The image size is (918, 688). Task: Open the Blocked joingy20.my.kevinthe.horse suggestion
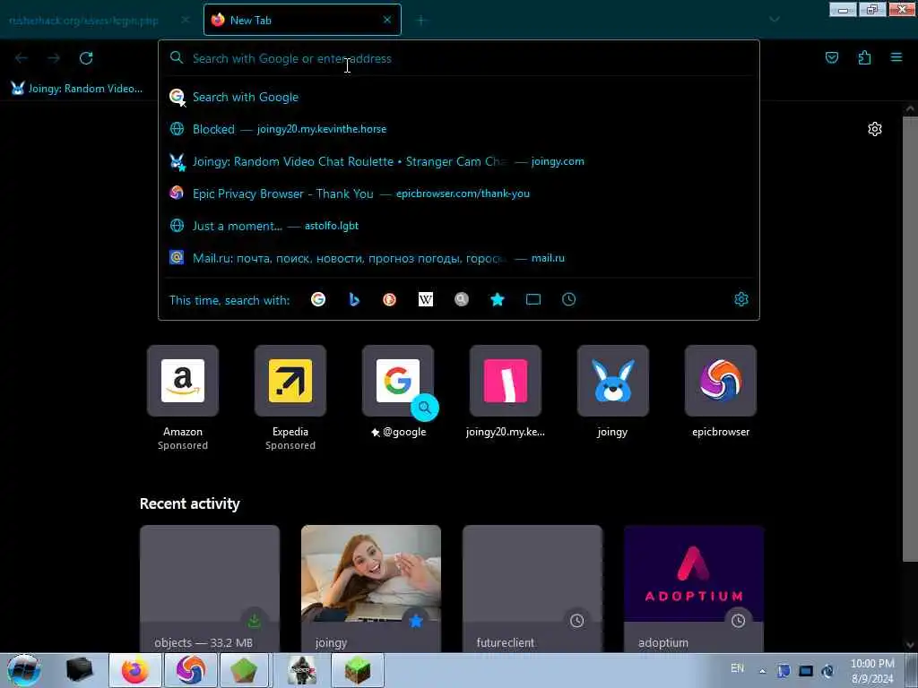(459, 129)
